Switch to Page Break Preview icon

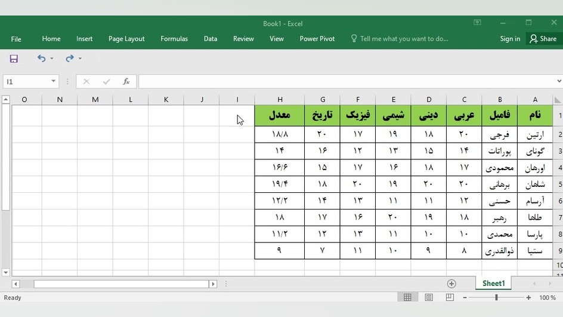[450, 297]
